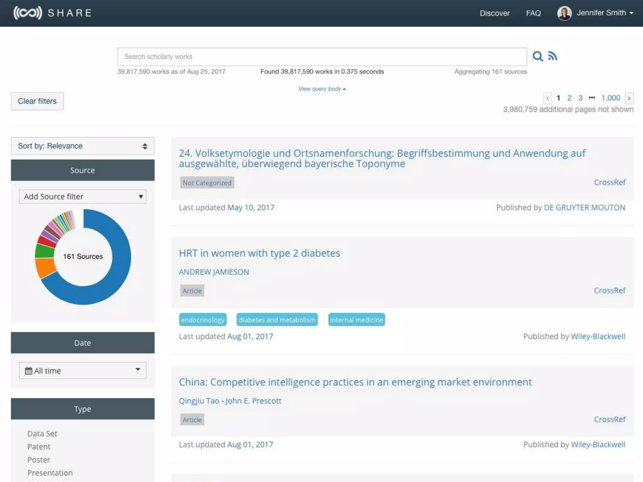The height and width of the screenshot is (482, 643).
Task: Expand the Add Source filter dropdown
Action: tap(83, 197)
